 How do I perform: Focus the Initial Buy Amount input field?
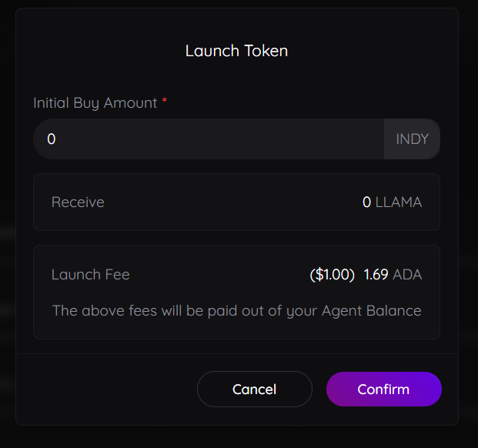(208, 139)
